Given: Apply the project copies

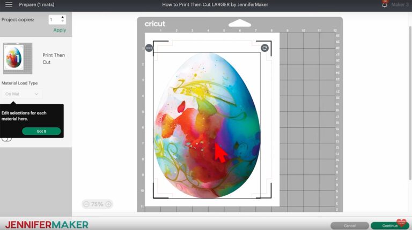Looking at the screenshot, I should [60, 30].
